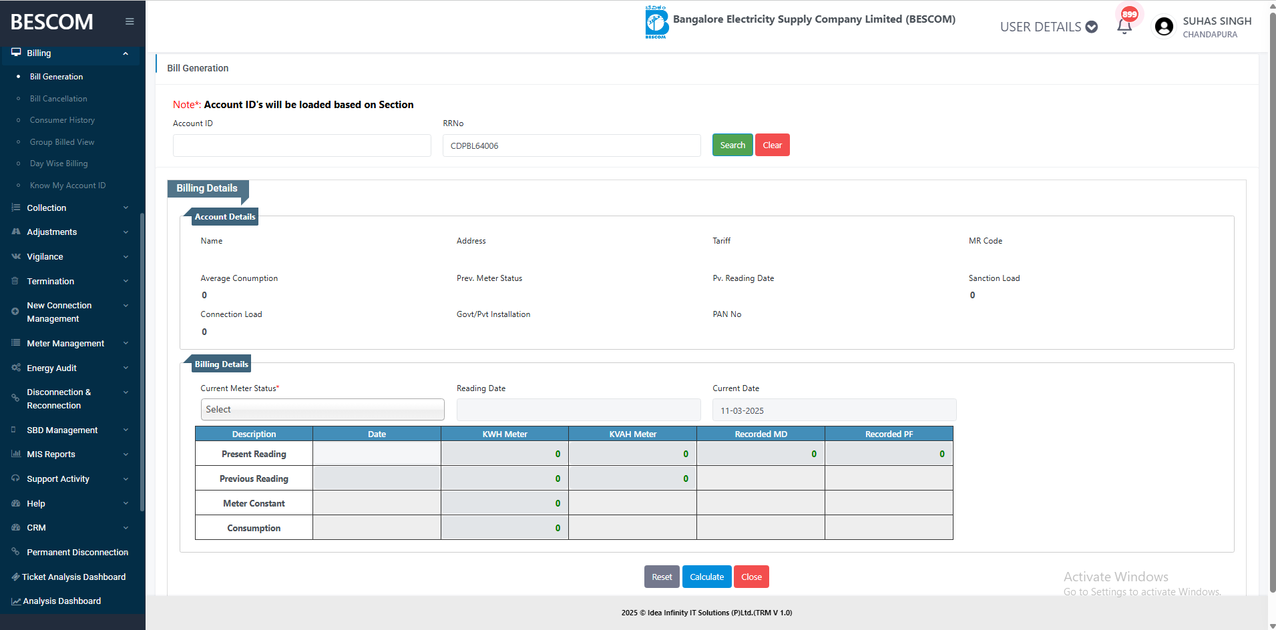Click the blue Calculate button
This screenshot has width=1276, height=630.
(x=706, y=577)
